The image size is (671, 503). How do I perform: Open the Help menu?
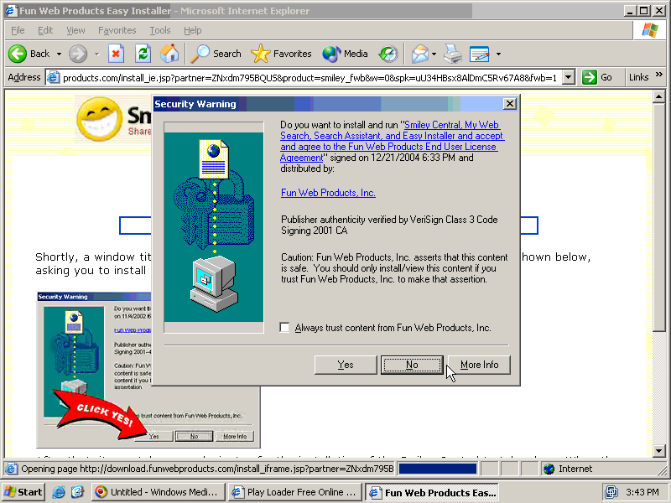pyautogui.click(x=193, y=30)
